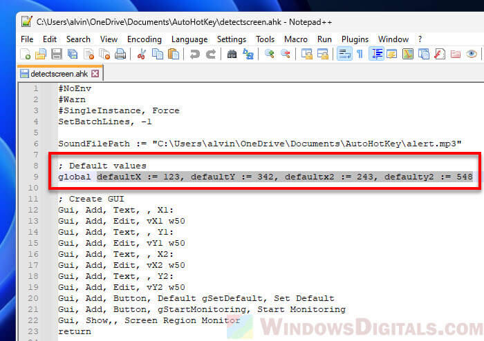The height and width of the screenshot is (341, 484).
Task: Click the #Warn directive line
Action: pyautogui.click(x=72, y=100)
